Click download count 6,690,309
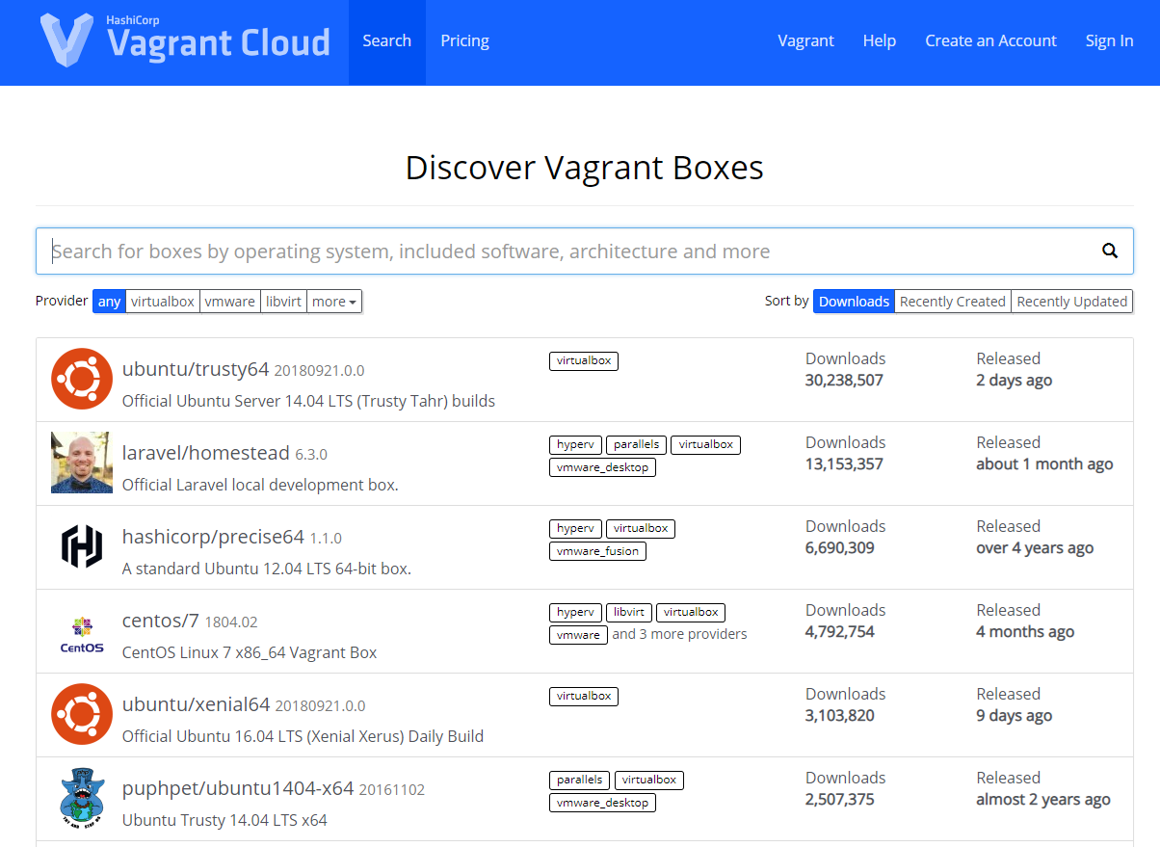The width and height of the screenshot is (1160, 847). point(840,548)
